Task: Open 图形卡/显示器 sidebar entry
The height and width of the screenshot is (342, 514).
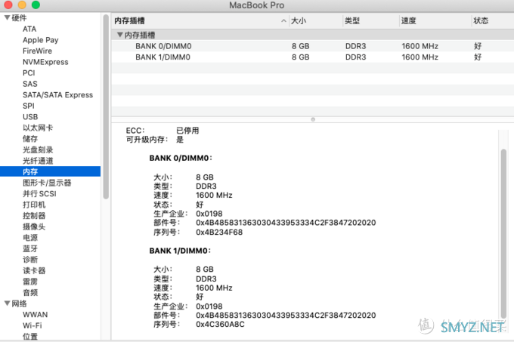Action: tap(47, 183)
